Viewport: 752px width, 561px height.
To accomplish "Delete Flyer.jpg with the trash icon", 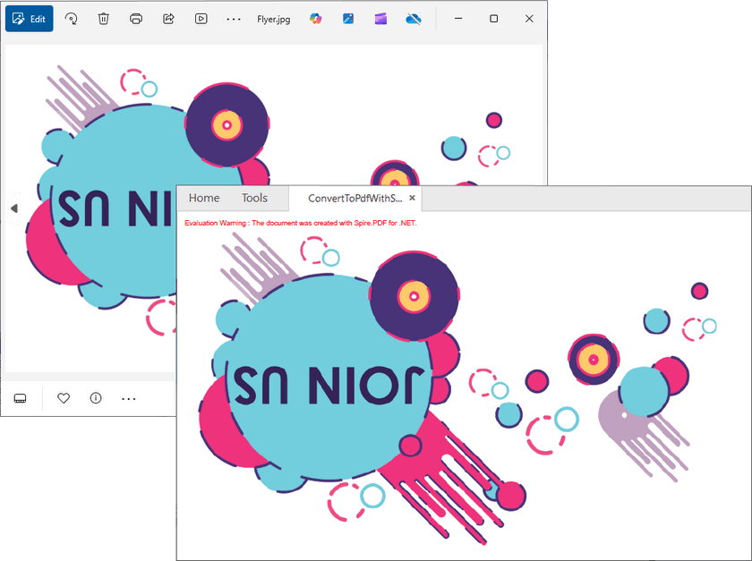I will (104, 19).
